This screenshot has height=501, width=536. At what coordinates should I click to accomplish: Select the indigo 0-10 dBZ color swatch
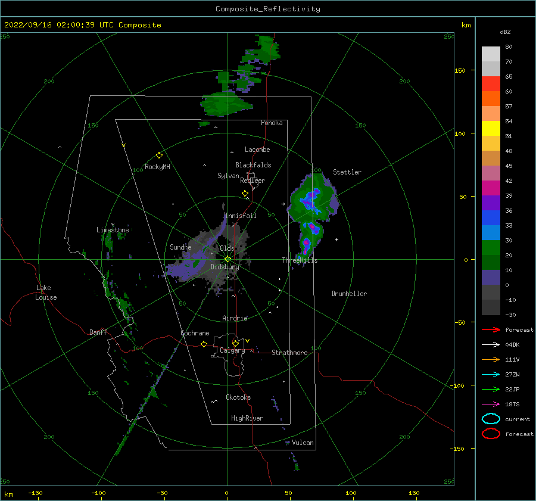pyautogui.click(x=491, y=278)
